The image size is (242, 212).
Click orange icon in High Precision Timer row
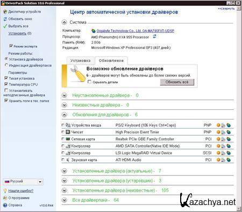218,132
